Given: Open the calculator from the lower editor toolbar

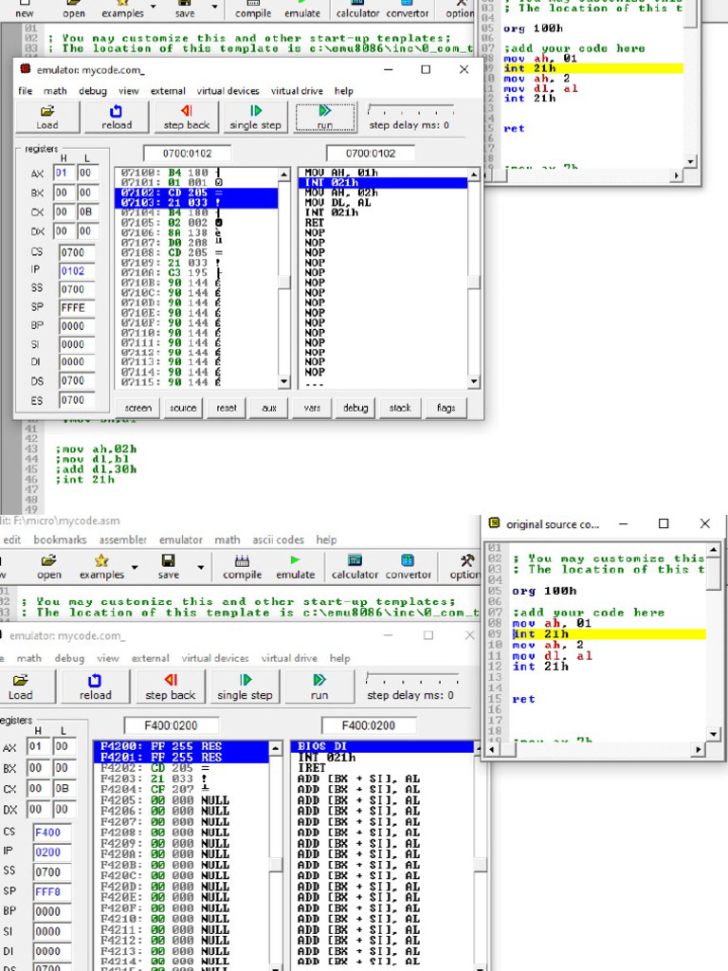Looking at the screenshot, I should click(x=355, y=561).
